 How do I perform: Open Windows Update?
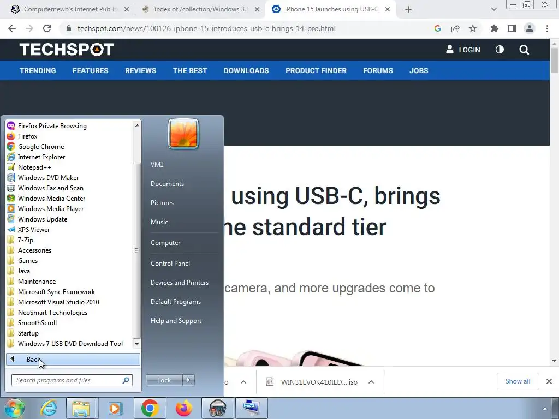point(43,219)
